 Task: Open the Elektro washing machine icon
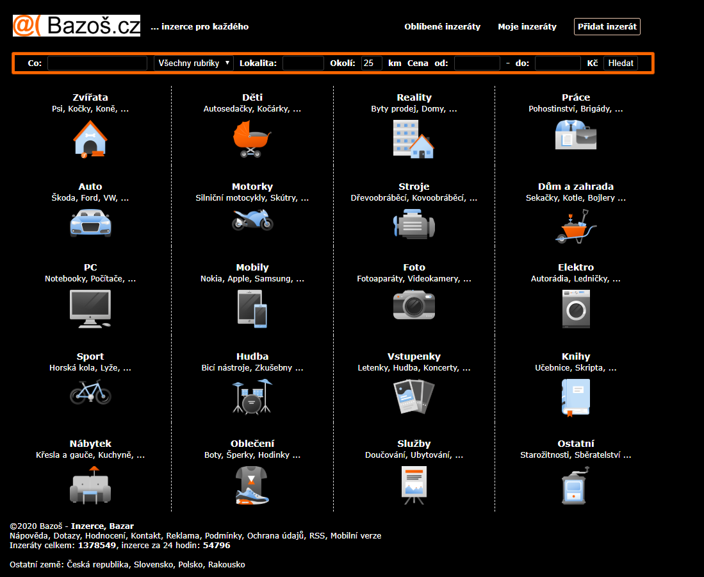(x=576, y=309)
